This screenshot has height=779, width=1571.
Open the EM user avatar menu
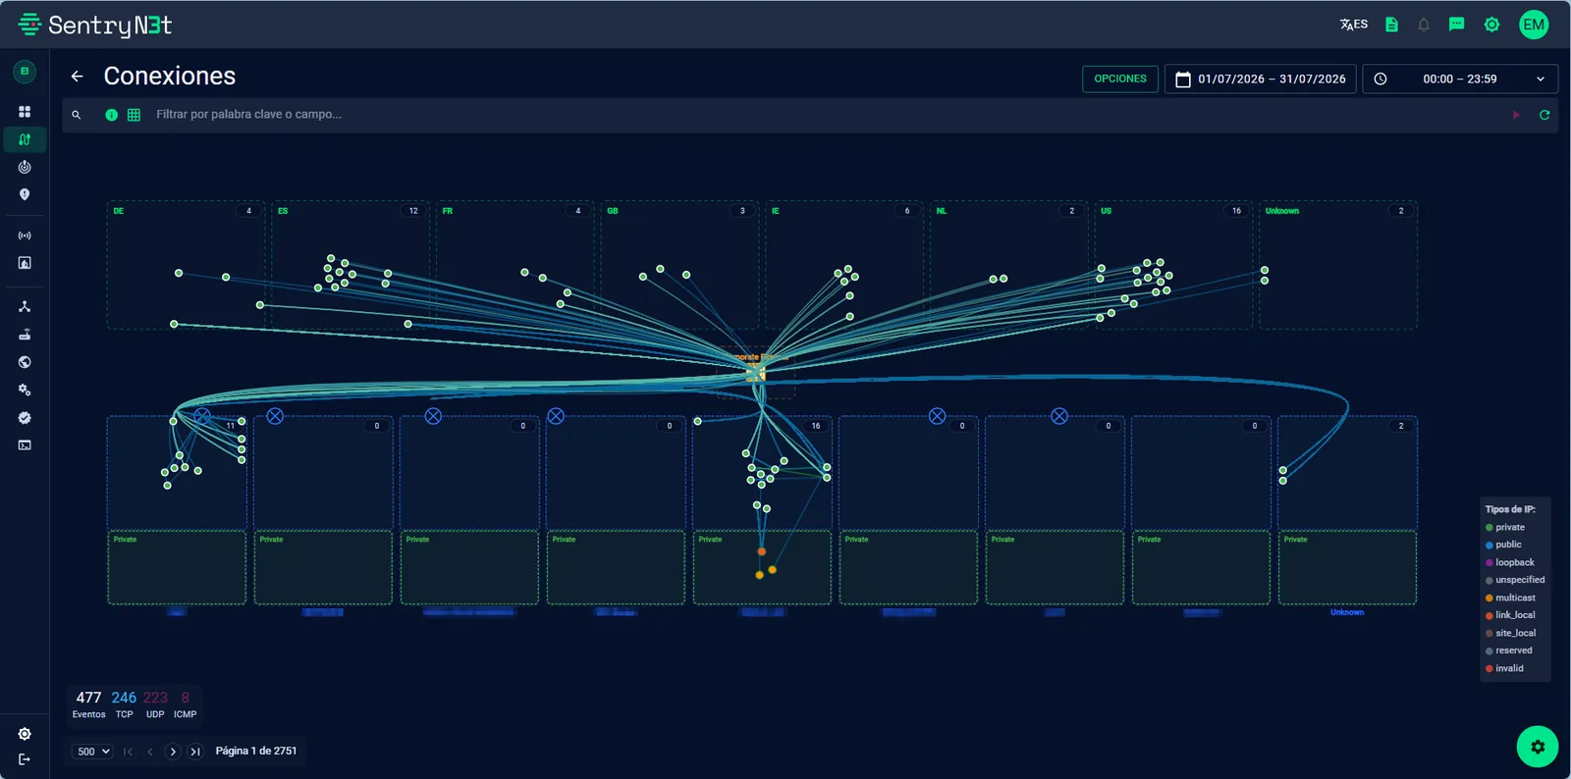[x=1534, y=25]
